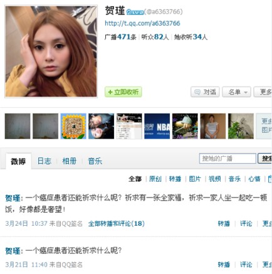
Task: Open the large profile photo
Action: 51,51
